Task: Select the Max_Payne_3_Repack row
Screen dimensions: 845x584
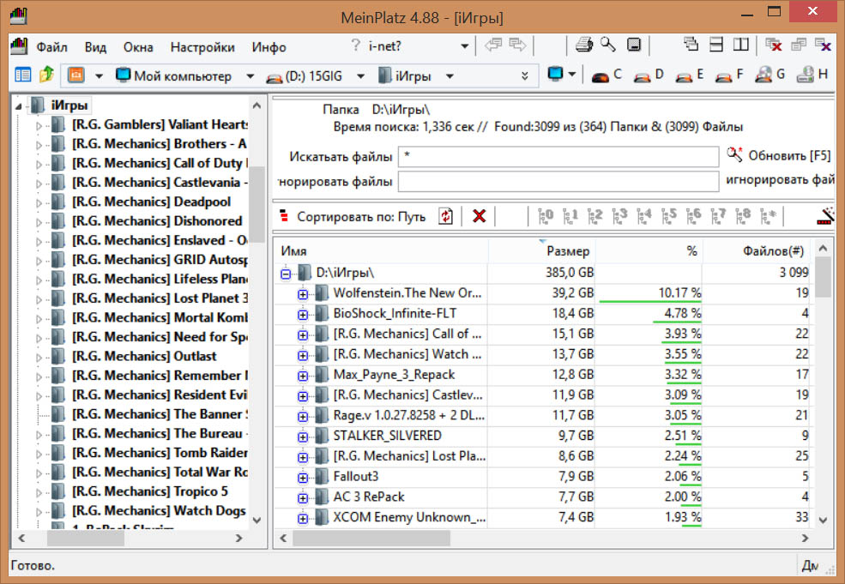Action: coord(544,375)
